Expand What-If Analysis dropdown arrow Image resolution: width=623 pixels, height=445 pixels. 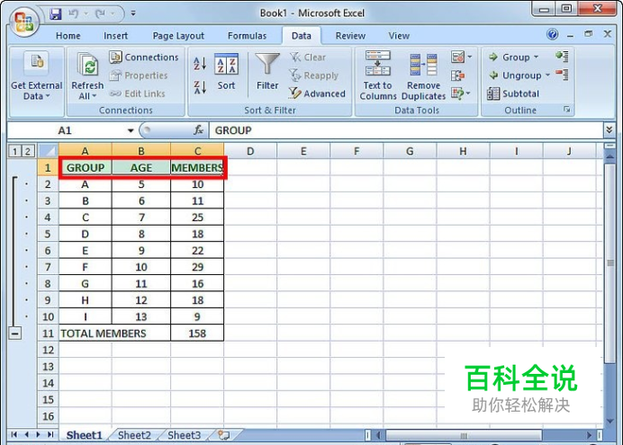468,93
